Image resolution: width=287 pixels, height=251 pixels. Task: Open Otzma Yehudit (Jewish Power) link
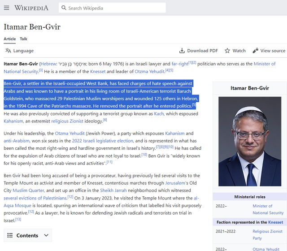(70, 134)
